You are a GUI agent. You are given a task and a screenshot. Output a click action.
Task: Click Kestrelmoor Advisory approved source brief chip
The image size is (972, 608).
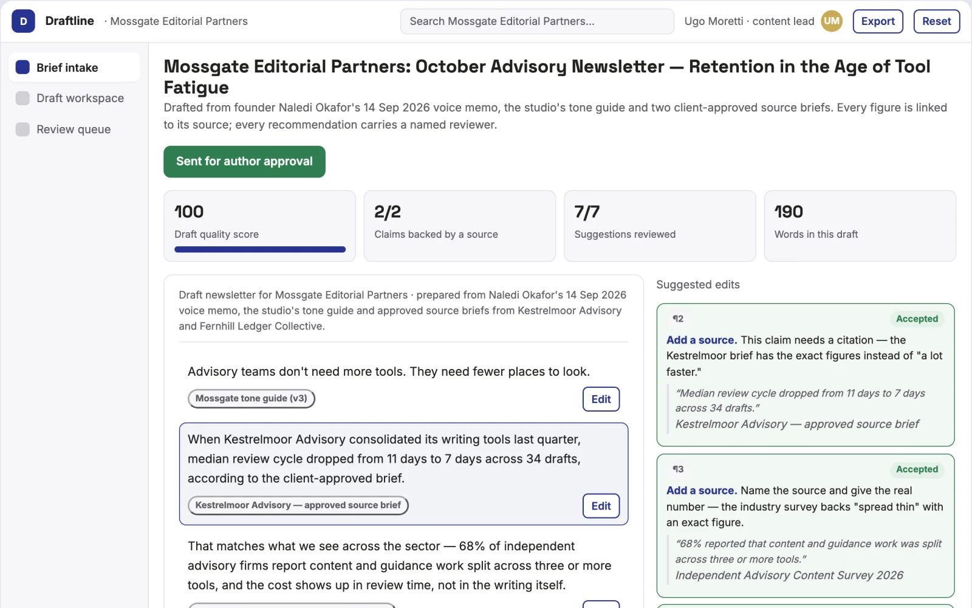pos(298,505)
